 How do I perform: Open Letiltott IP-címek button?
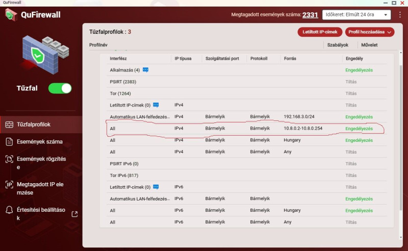click(320, 32)
